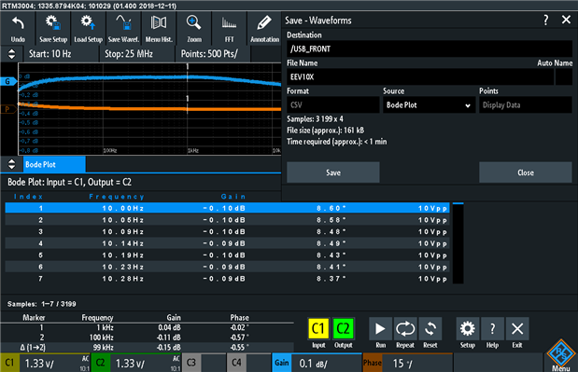This screenshot has width=578, height=372.
Task: Click the P phase trace marker
Action: pyautogui.click(x=8, y=109)
